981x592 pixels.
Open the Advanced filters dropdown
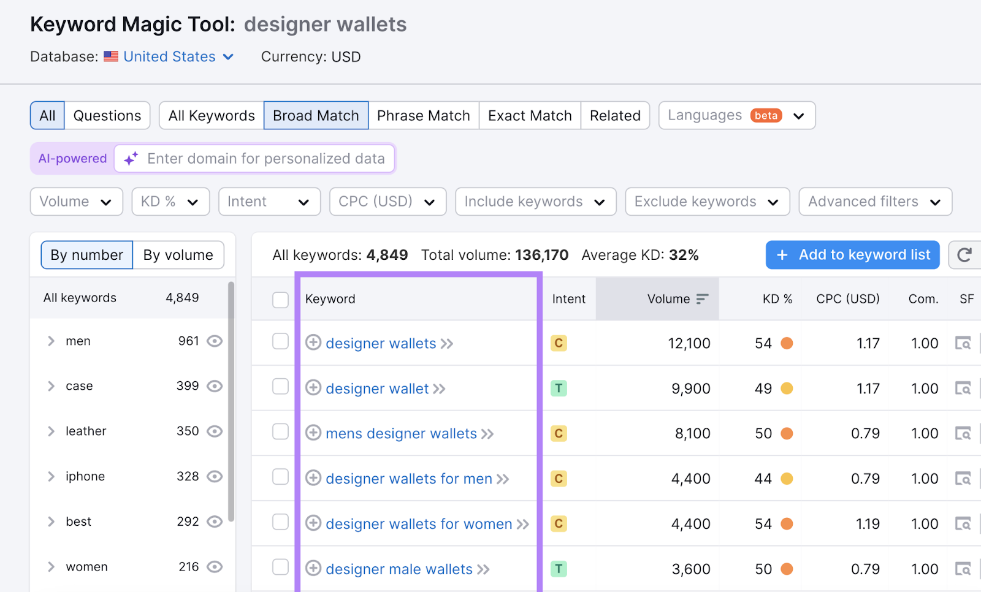pyautogui.click(x=875, y=201)
